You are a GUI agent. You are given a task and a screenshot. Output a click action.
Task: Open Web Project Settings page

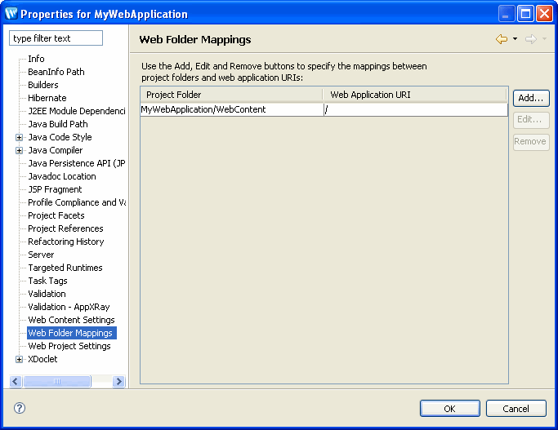click(69, 347)
